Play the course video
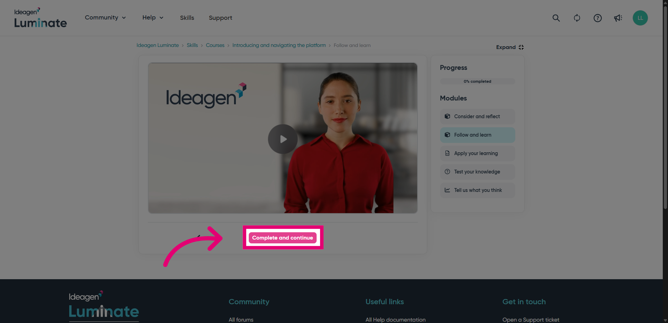The height and width of the screenshot is (323, 668). 283,139
